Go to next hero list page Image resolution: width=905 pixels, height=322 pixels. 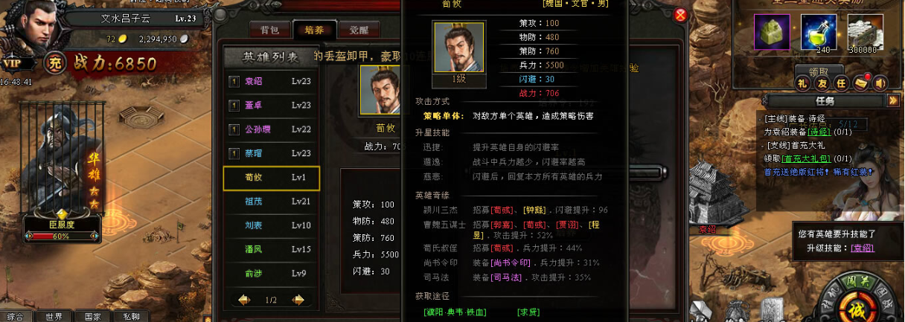coord(298,300)
